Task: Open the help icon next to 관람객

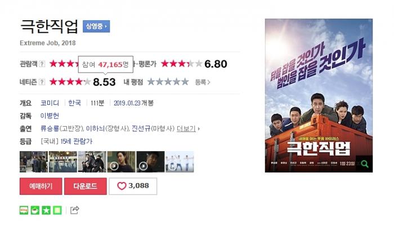Action: (x=42, y=64)
